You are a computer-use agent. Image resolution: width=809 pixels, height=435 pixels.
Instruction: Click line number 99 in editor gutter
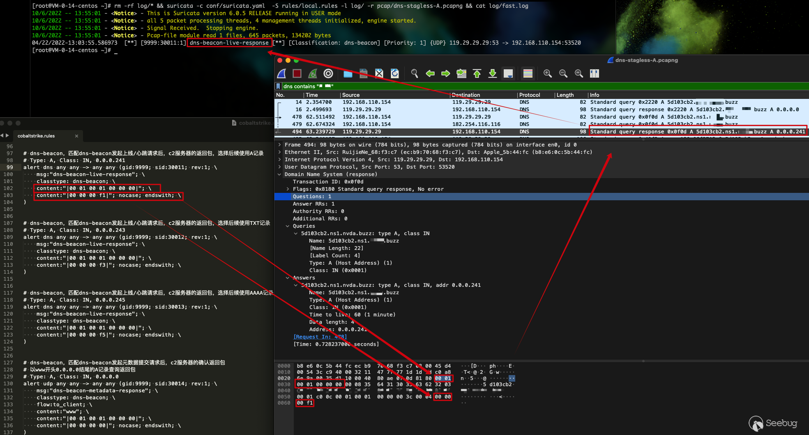point(9,167)
